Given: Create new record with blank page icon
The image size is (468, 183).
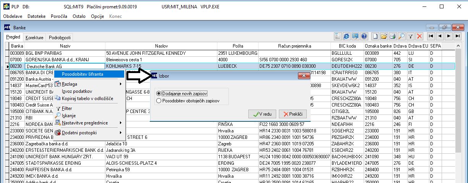Looking at the screenshot, I should coord(375,37).
